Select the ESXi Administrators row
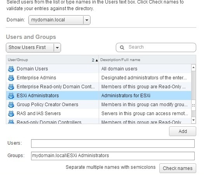The height and width of the screenshot is (175, 204). (99, 96)
